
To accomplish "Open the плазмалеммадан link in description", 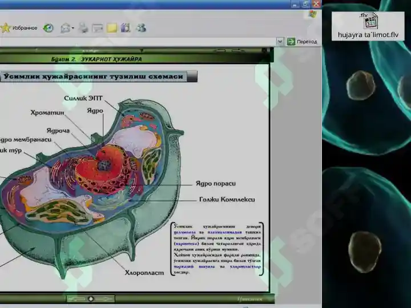I will [225, 232].
